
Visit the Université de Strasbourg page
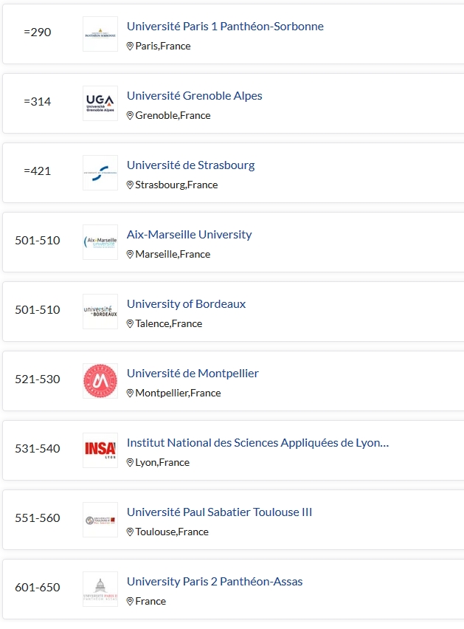point(191,165)
